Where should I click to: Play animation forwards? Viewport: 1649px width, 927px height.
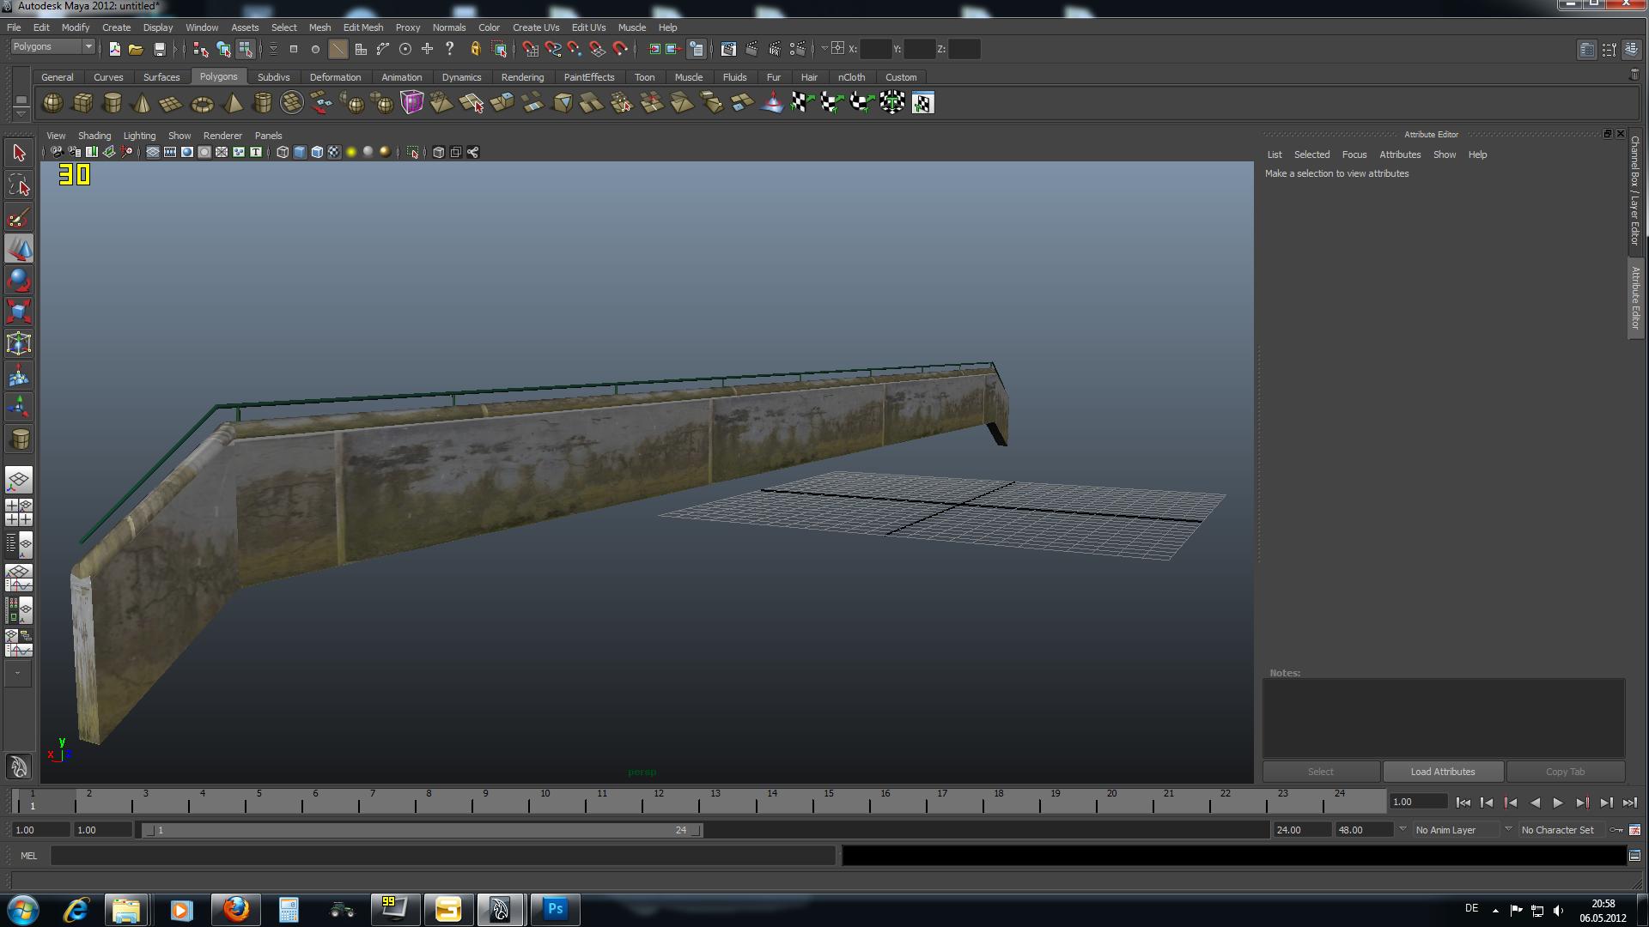pyautogui.click(x=1558, y=803)
